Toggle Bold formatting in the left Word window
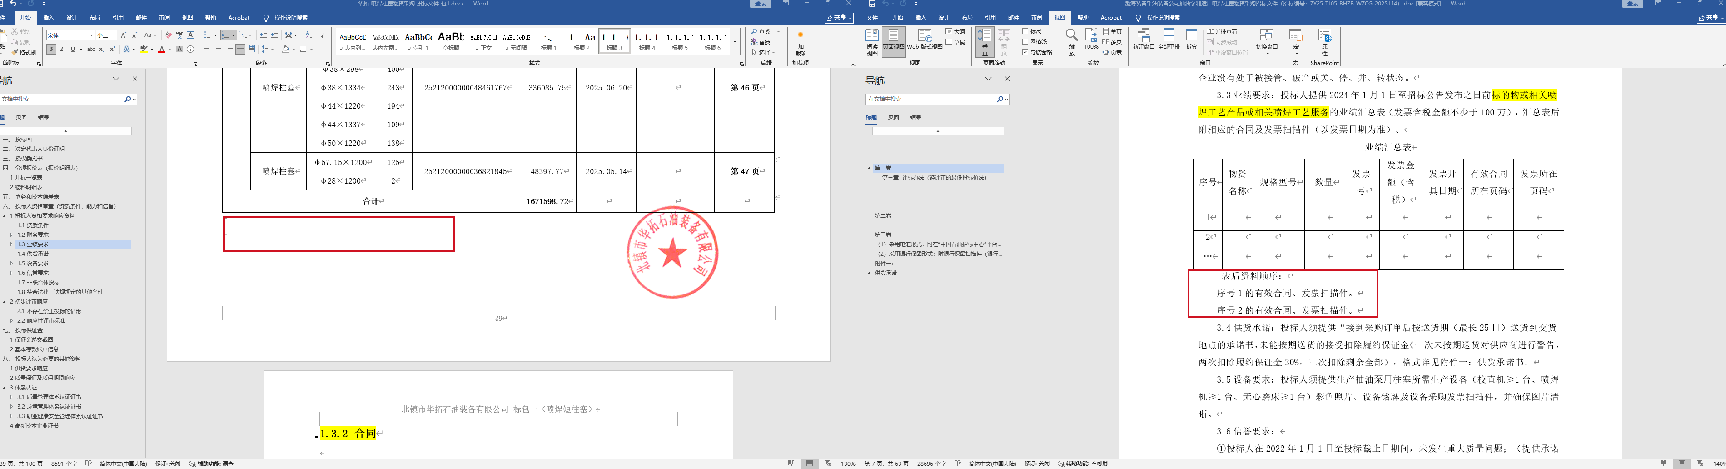Image resolution: width=1726 pixels, height=469 pixels. (51, 49)
